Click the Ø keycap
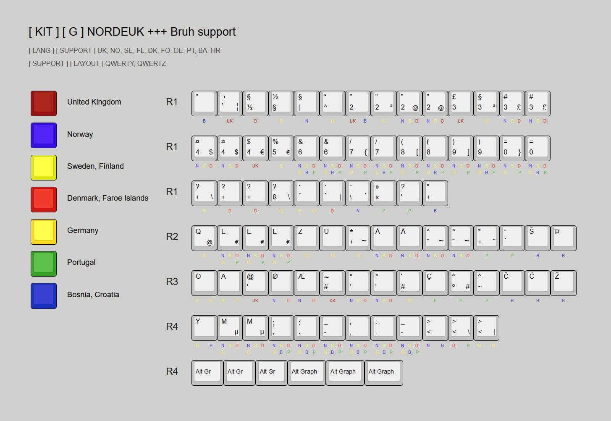This screenshot has width=611, height=421. pyautogui.click(x=281, y=282)
